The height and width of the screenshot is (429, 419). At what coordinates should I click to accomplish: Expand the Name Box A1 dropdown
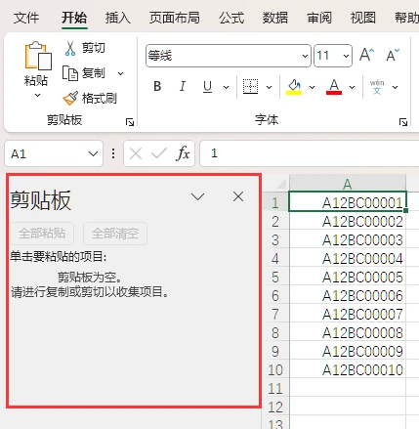[93, 153]
